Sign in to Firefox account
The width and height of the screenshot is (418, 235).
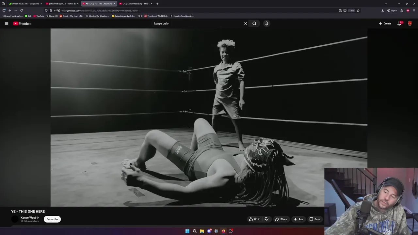tap(392, 10)
